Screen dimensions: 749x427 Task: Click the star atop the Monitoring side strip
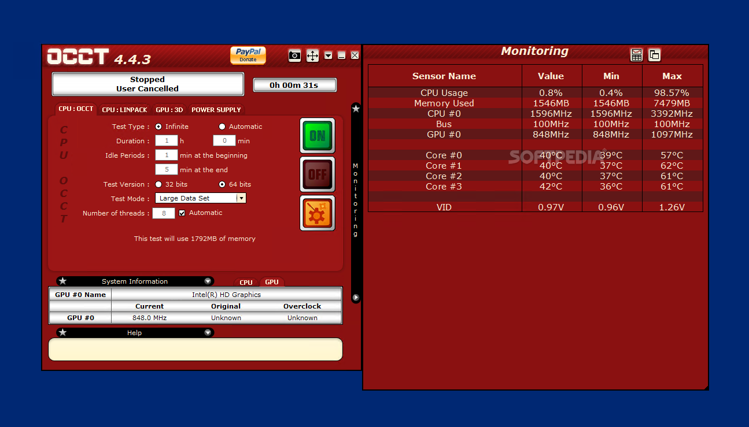point(356,109)
